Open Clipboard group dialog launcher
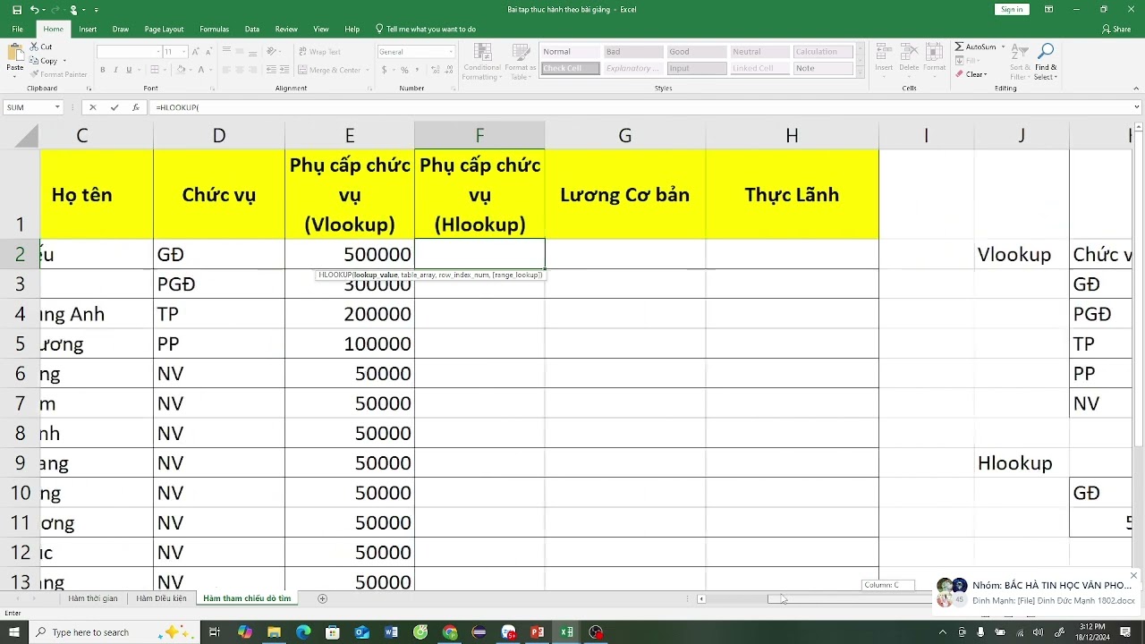This screenshot has width=1145, height=644. coord(89,89)
